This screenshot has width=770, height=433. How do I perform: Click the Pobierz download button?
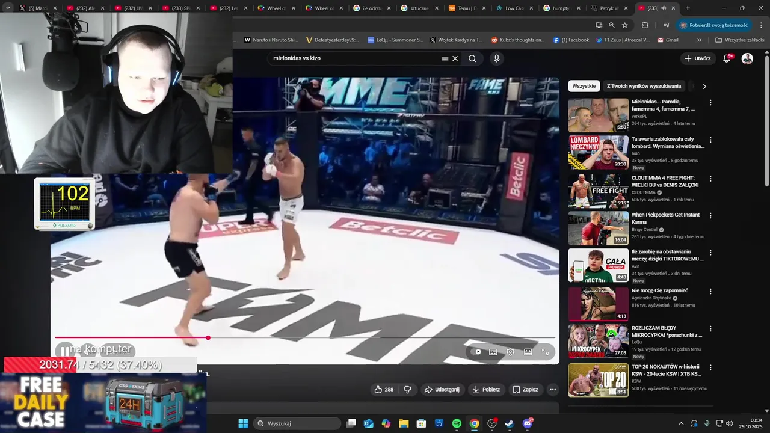pos(486,390)
